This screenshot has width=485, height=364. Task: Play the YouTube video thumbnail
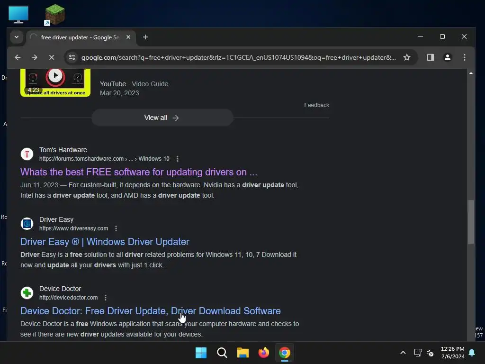point(55,82)
